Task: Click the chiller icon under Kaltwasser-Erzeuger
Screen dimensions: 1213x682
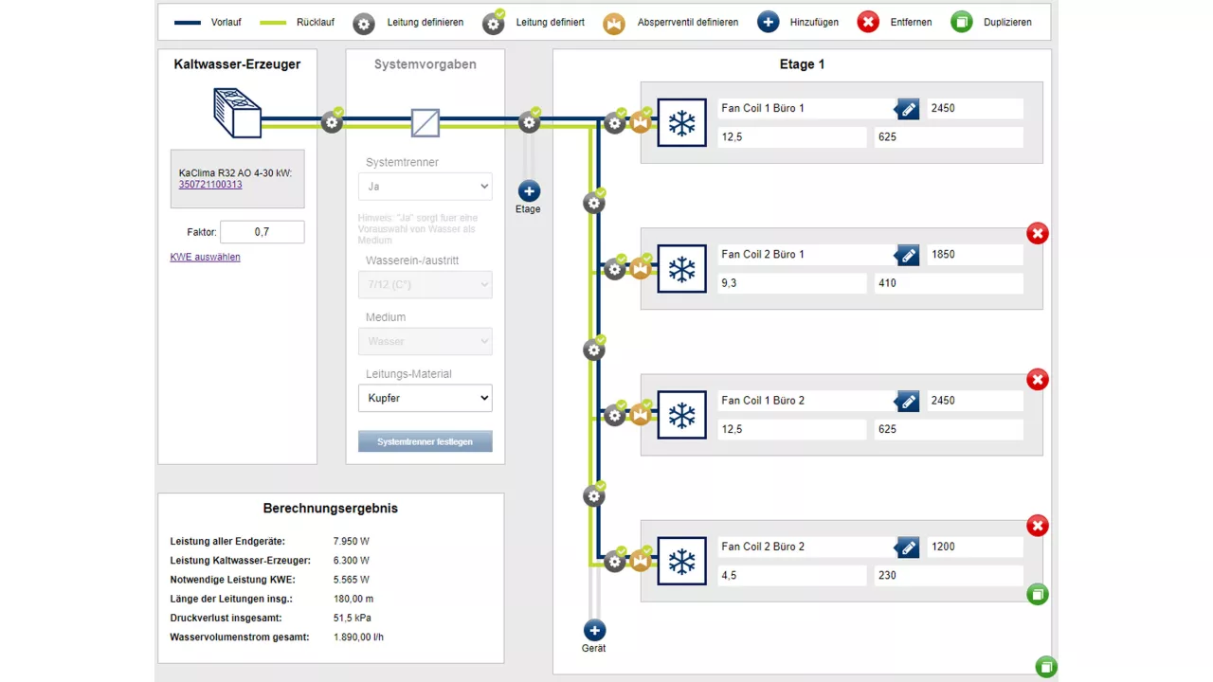Action: click(x=237, y=113)
